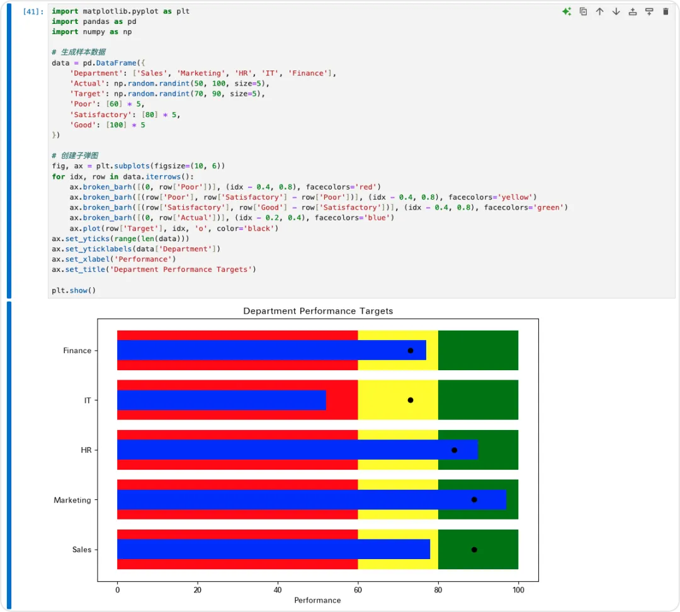Click the black target dot on IT row
680x612 pixels.
[411, 400]
